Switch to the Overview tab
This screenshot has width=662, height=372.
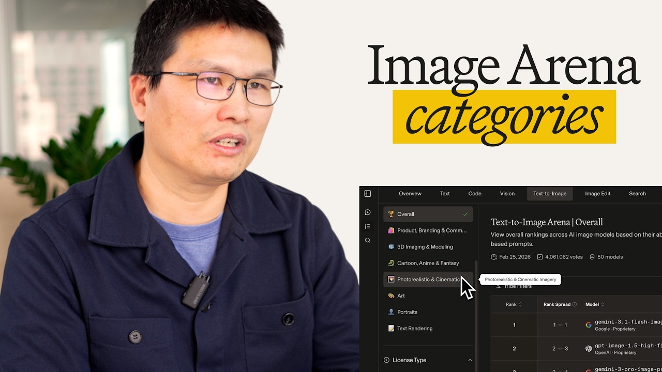tap(410, 194)
